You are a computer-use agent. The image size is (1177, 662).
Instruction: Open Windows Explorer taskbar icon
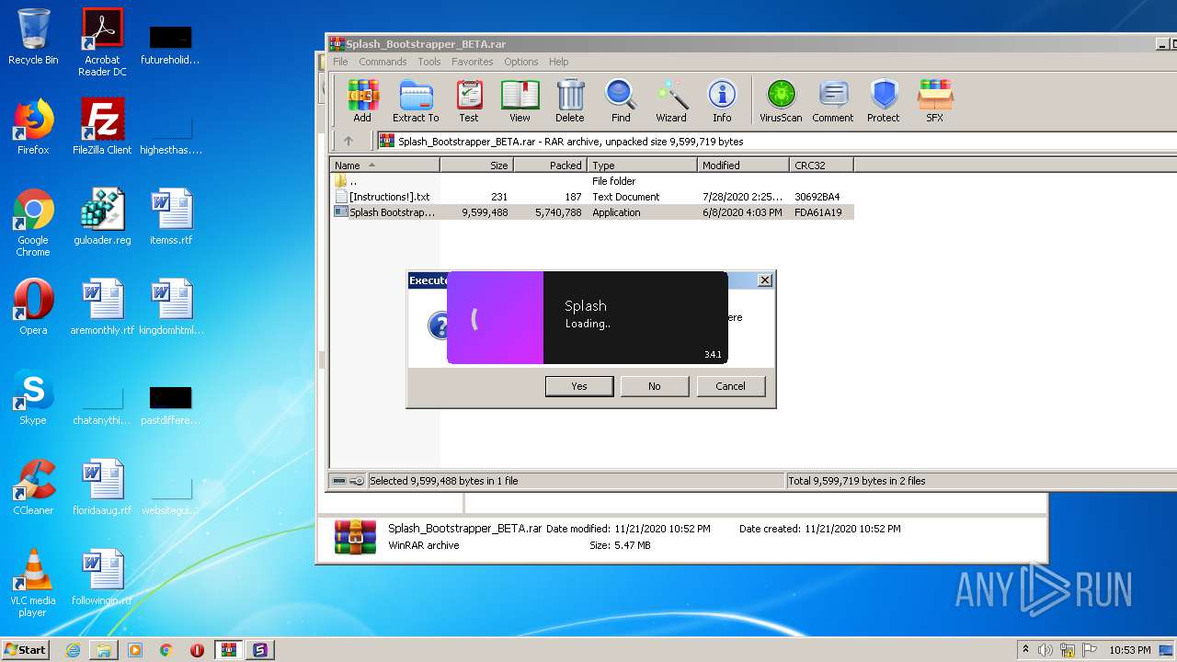[x=104, y=650]
